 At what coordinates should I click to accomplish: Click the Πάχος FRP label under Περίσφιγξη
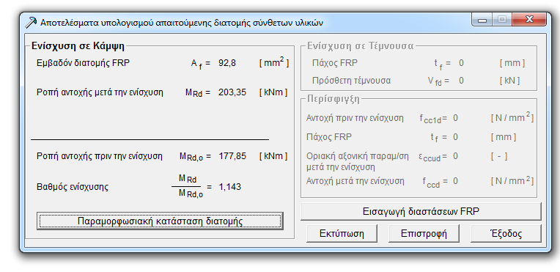(329, 137)
